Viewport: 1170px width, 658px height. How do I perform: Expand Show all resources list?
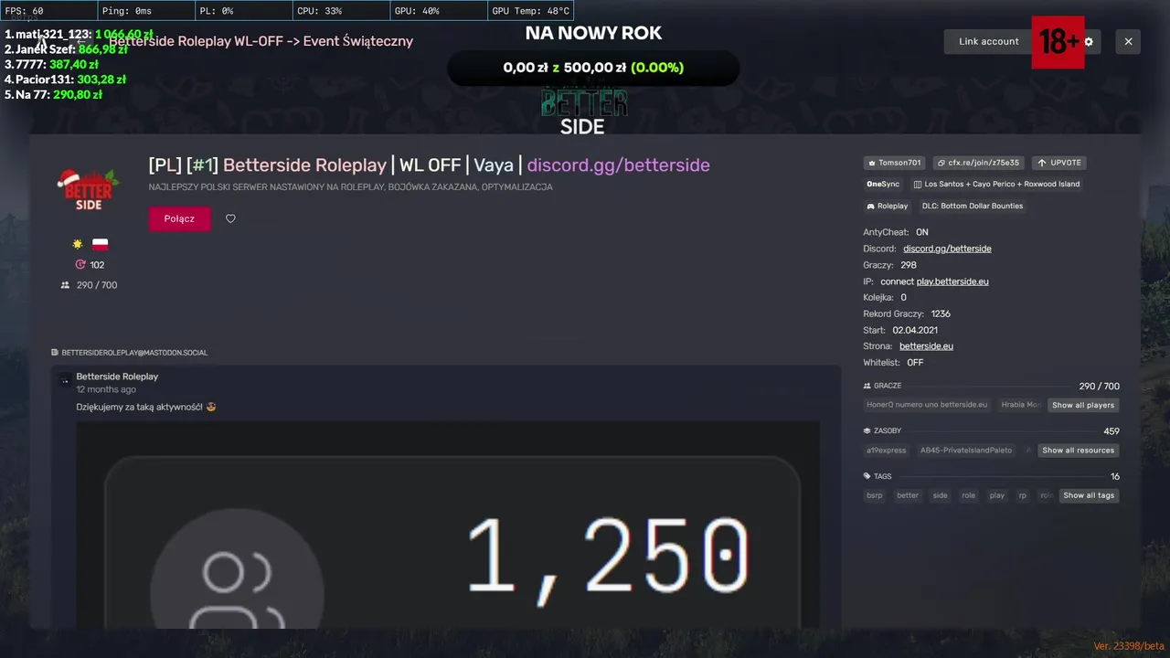[1079, 450]
